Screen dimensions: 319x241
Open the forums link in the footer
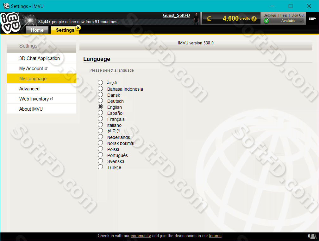coord(215,236)
